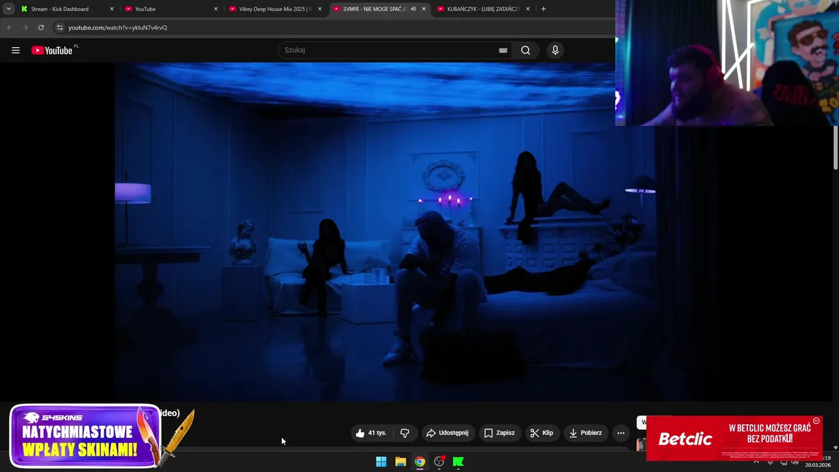Image resolution: width=839 pixels, height=472 pixels.
Task: Close the Betclic ad with its corner icon
Action: pyautogui.click(x=816, y=421)
